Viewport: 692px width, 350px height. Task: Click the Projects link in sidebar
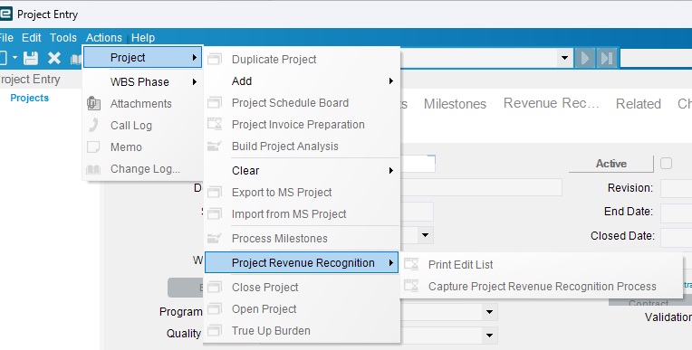point(30,98)
